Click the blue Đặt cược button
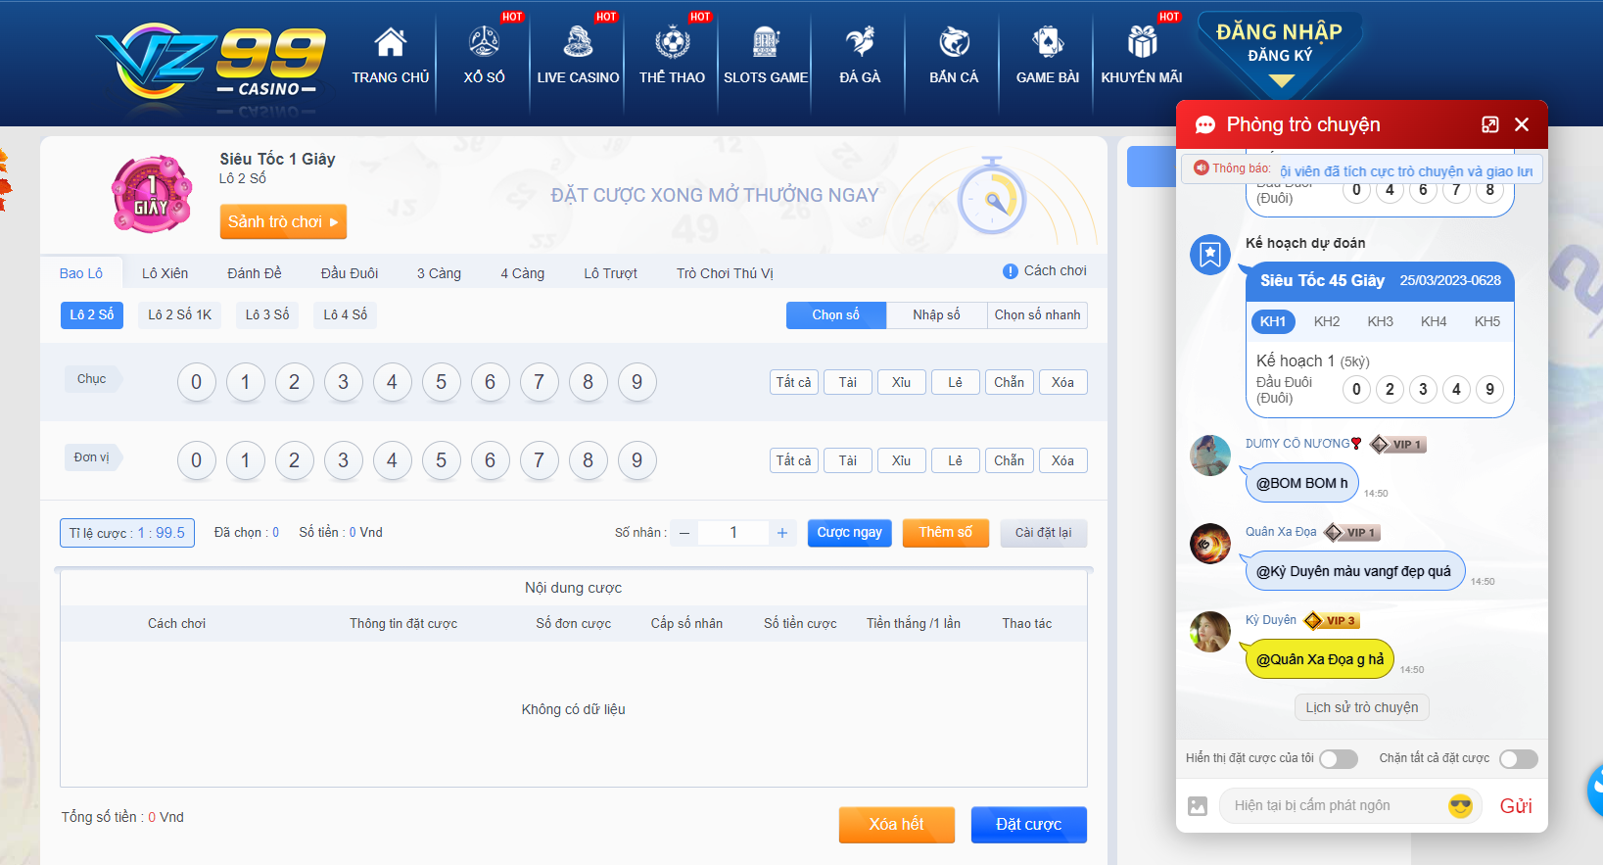The image size is (1603, 865). [1028, 825]
